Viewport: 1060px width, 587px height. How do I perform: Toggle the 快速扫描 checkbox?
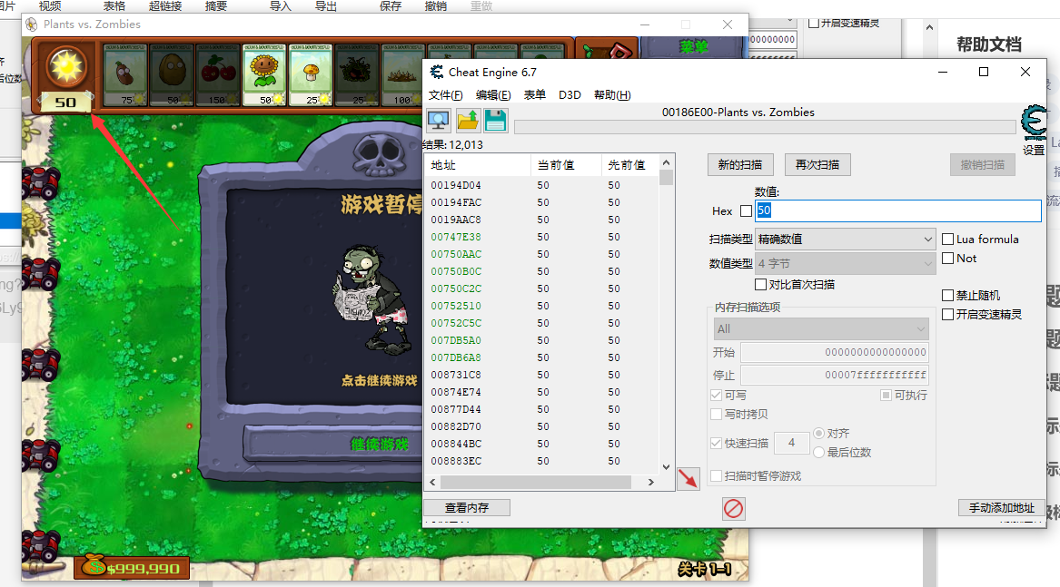coord(716,443)
